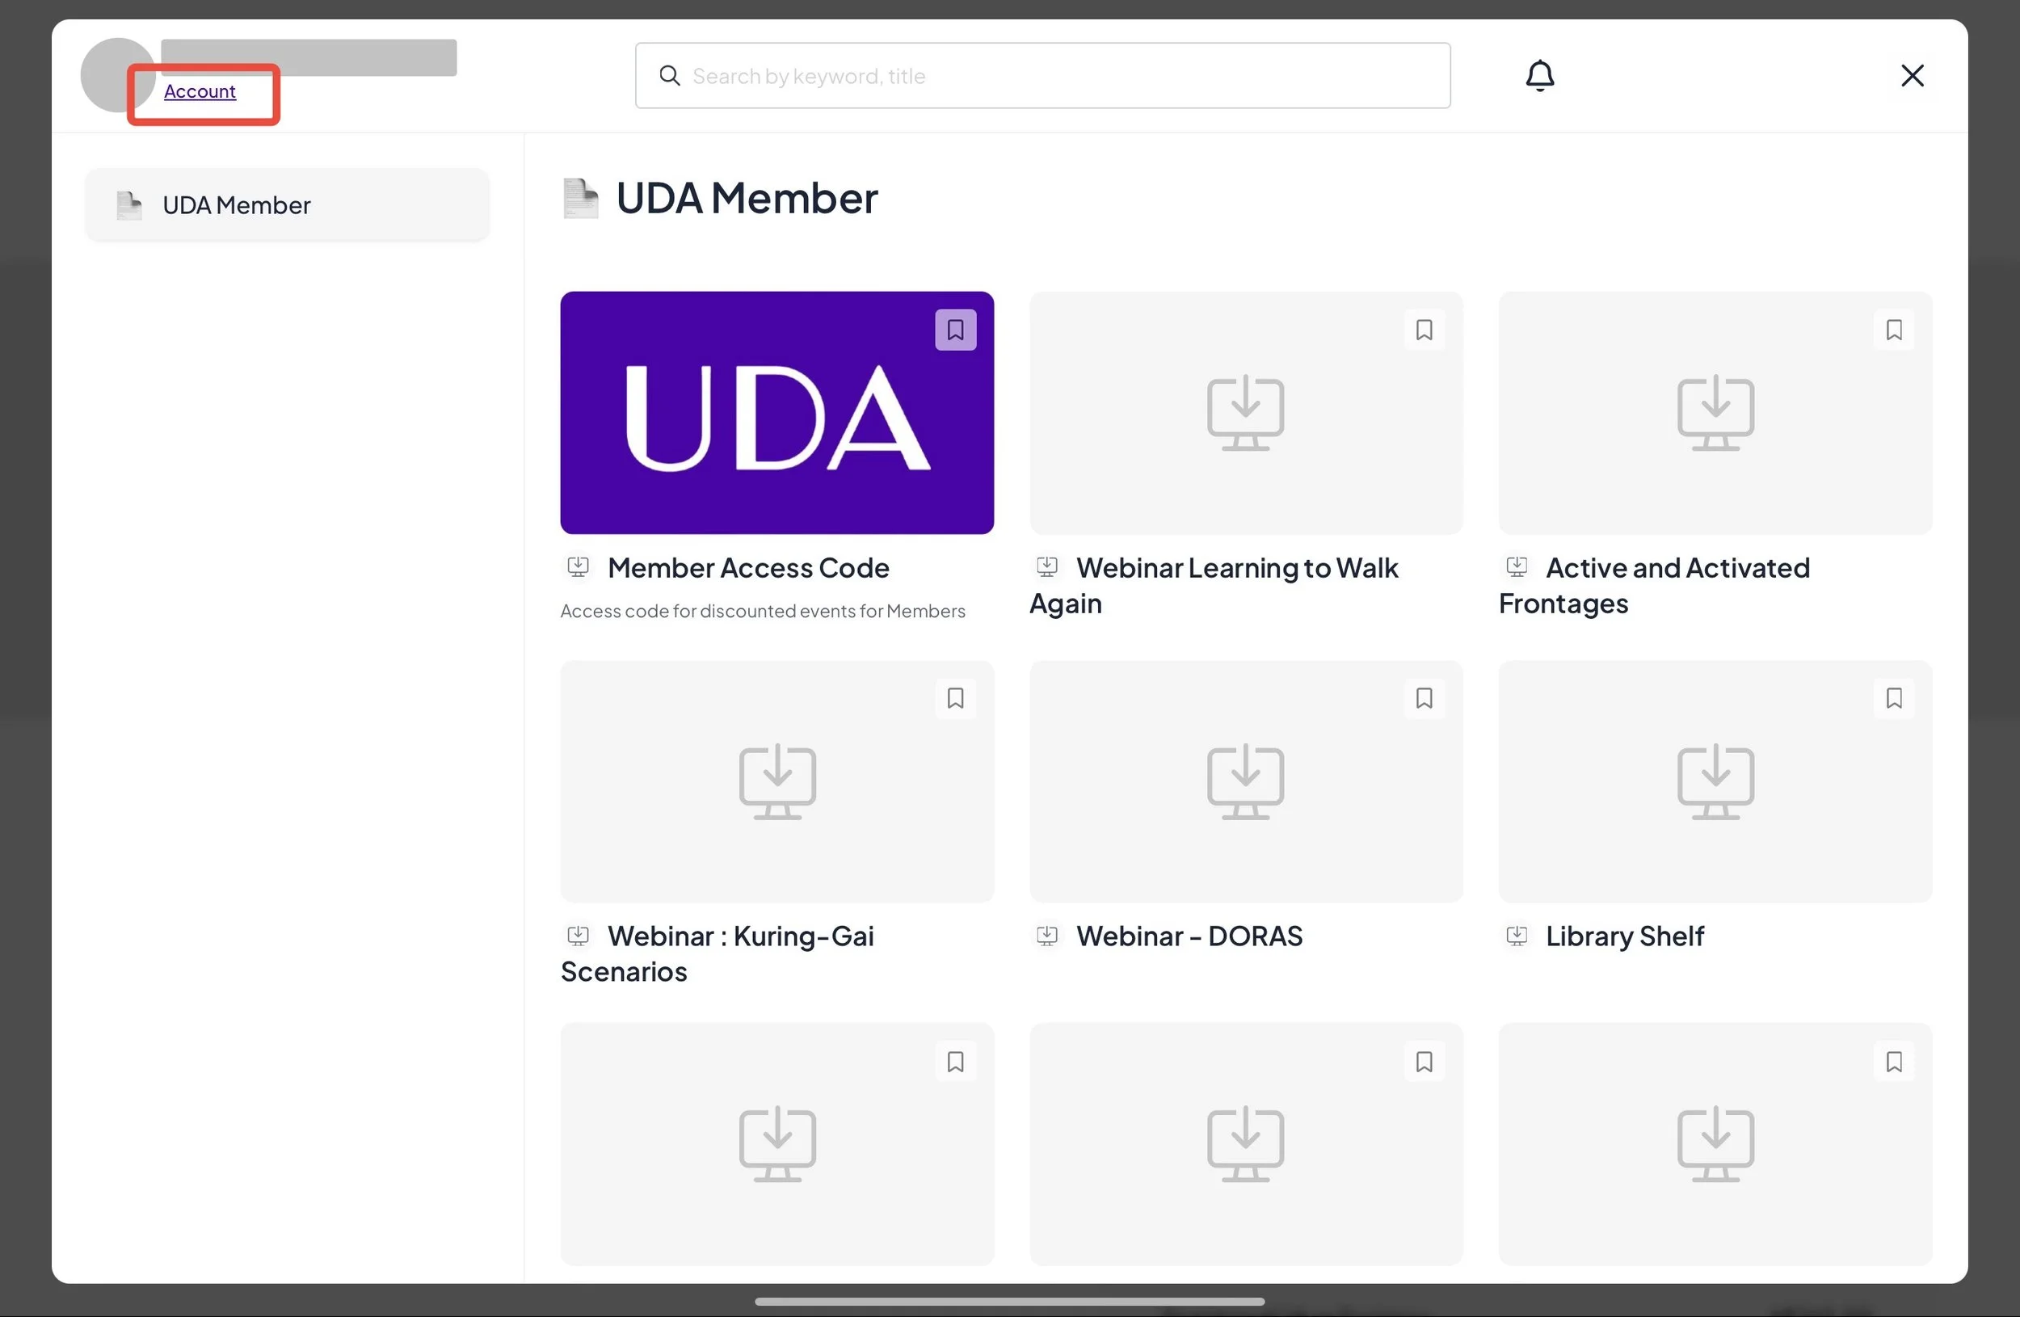2020x1317 pixels.
Task: Toggle bookmark on Member Access Code
Action: [x=955, y=330]
